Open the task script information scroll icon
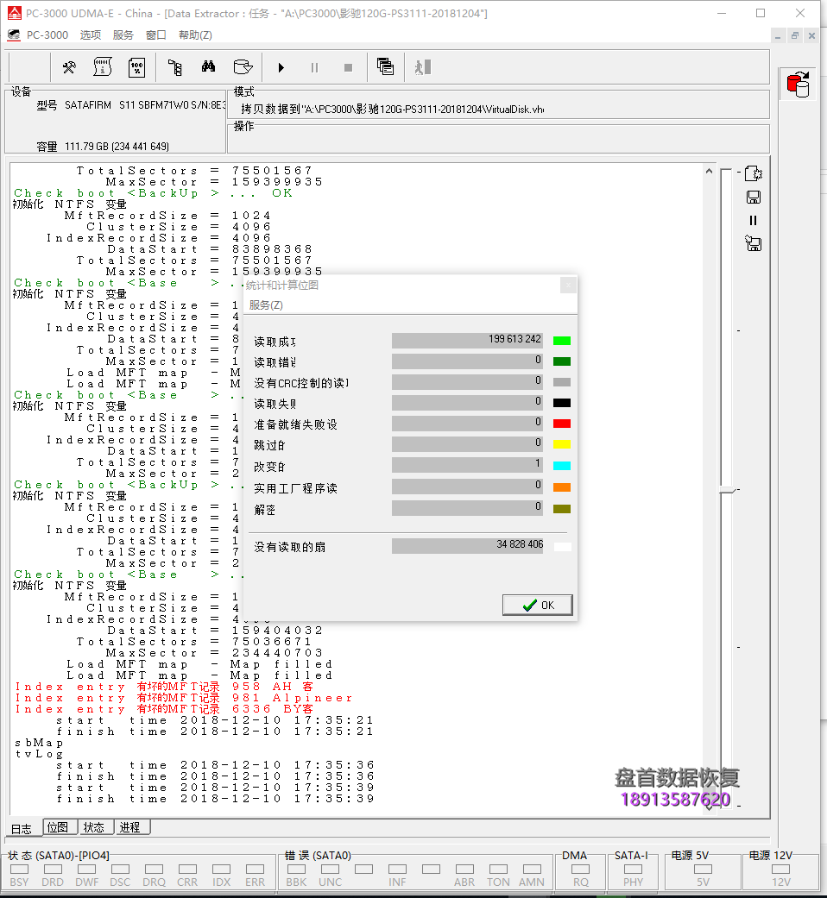Image resolution: width=827 pixels, height=898 pixels. point(103,67)
